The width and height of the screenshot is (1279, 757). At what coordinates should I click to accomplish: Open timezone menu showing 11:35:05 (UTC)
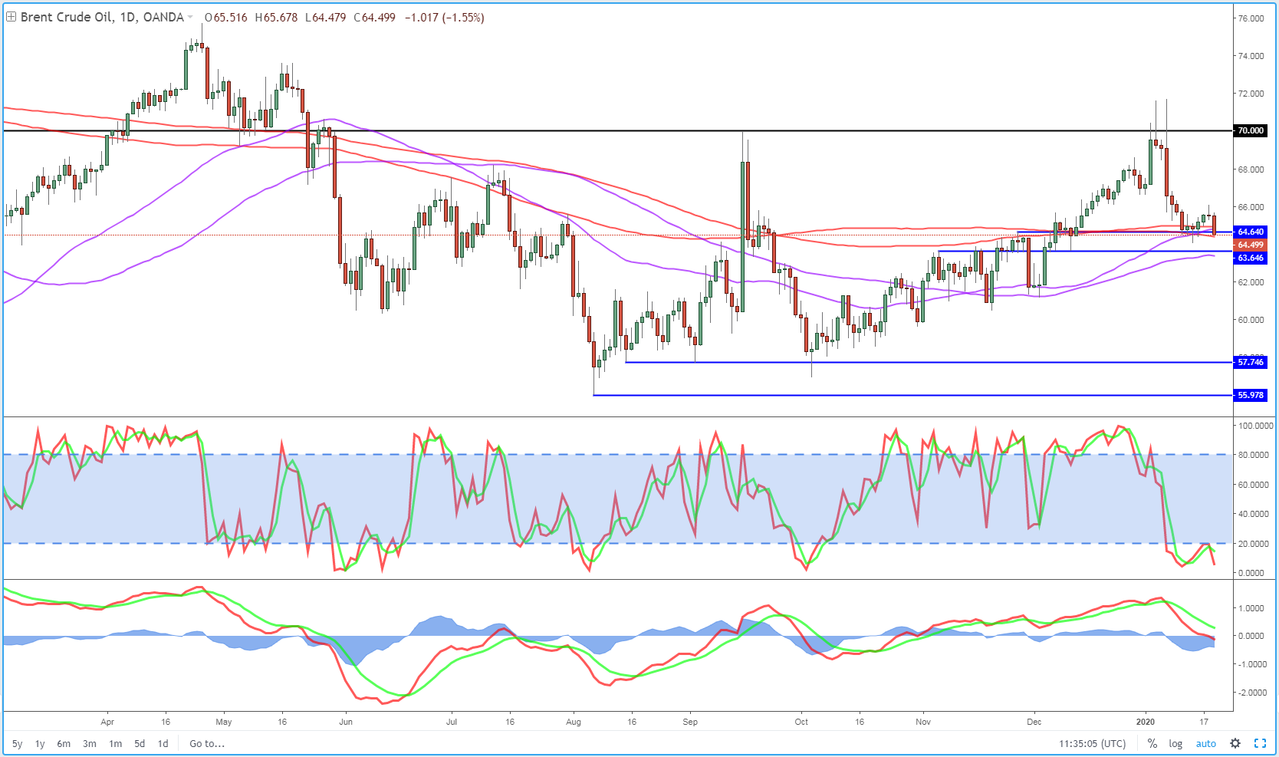1093,743
